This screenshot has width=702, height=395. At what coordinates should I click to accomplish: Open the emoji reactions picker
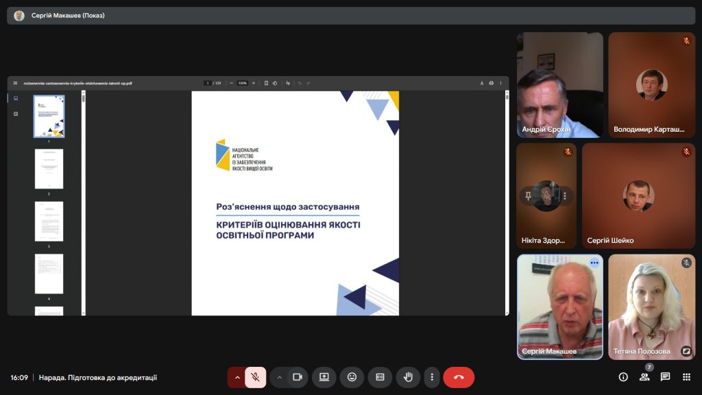click(x=352, y=377)
